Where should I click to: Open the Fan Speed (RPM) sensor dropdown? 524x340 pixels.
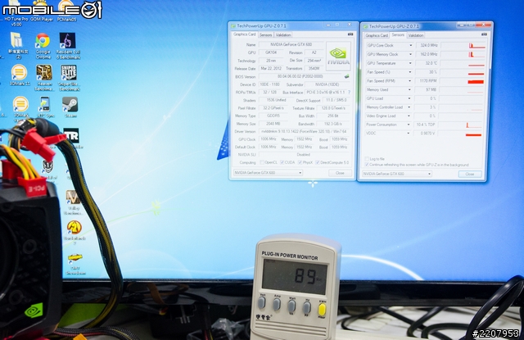point(409,80)
